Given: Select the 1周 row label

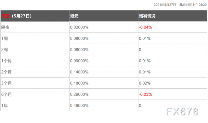Looking at the screenshot, I should click(5, 39).
